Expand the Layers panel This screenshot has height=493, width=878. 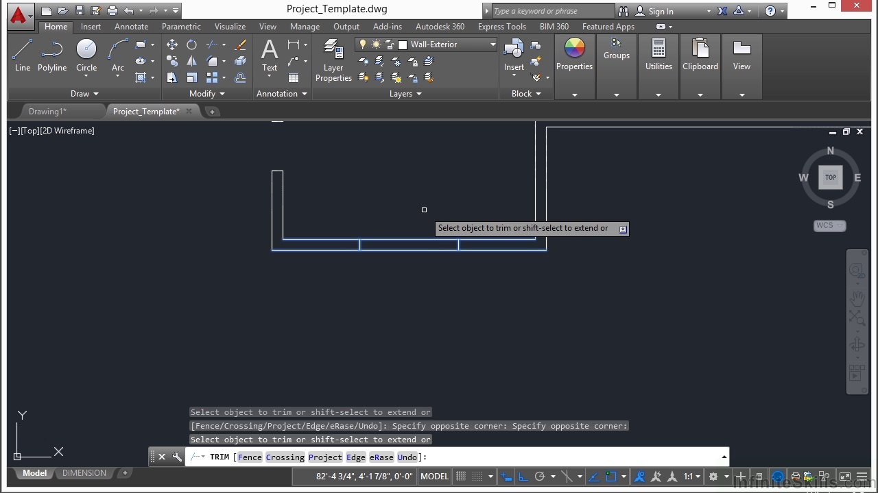tap(405, 94)
